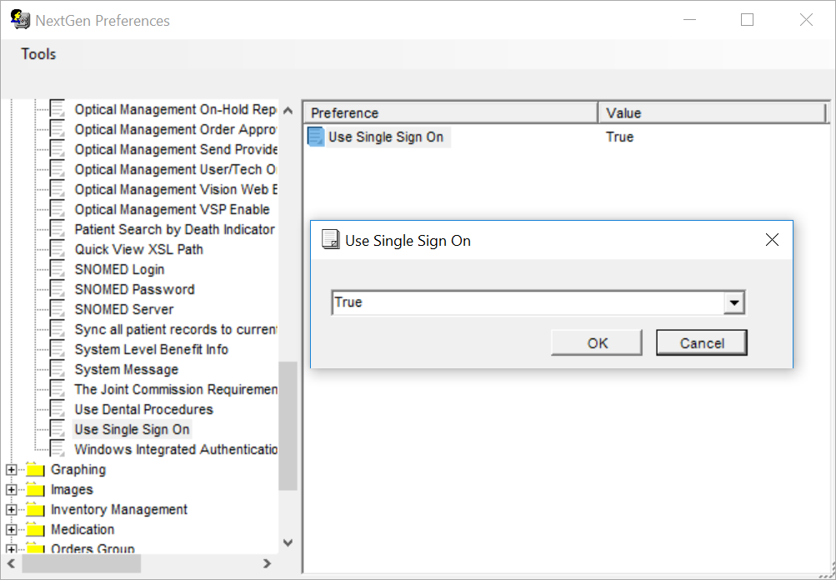Select SNOMED Login tree item

(x=119, y=269)
